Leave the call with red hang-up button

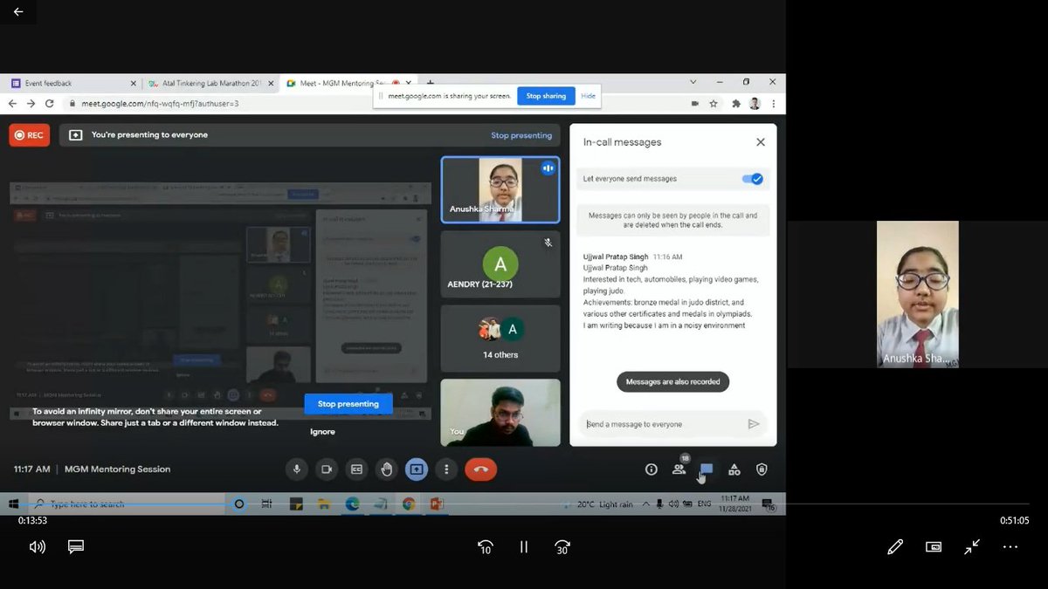coord(480,469)
